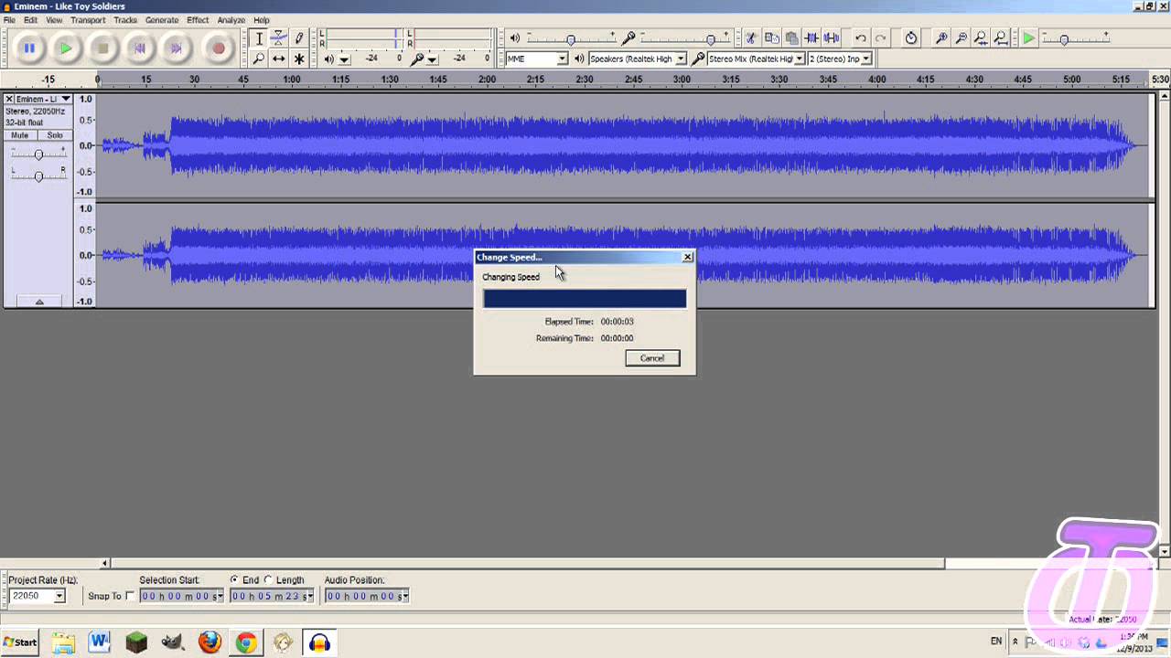Open the File menu
The image size is (1171, 658).
pos(9,20)
